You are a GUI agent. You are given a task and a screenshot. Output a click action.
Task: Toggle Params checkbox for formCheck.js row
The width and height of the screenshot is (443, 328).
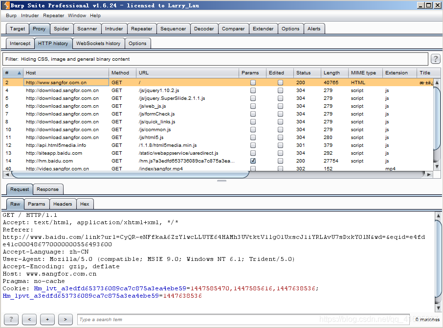click(253, 114)
